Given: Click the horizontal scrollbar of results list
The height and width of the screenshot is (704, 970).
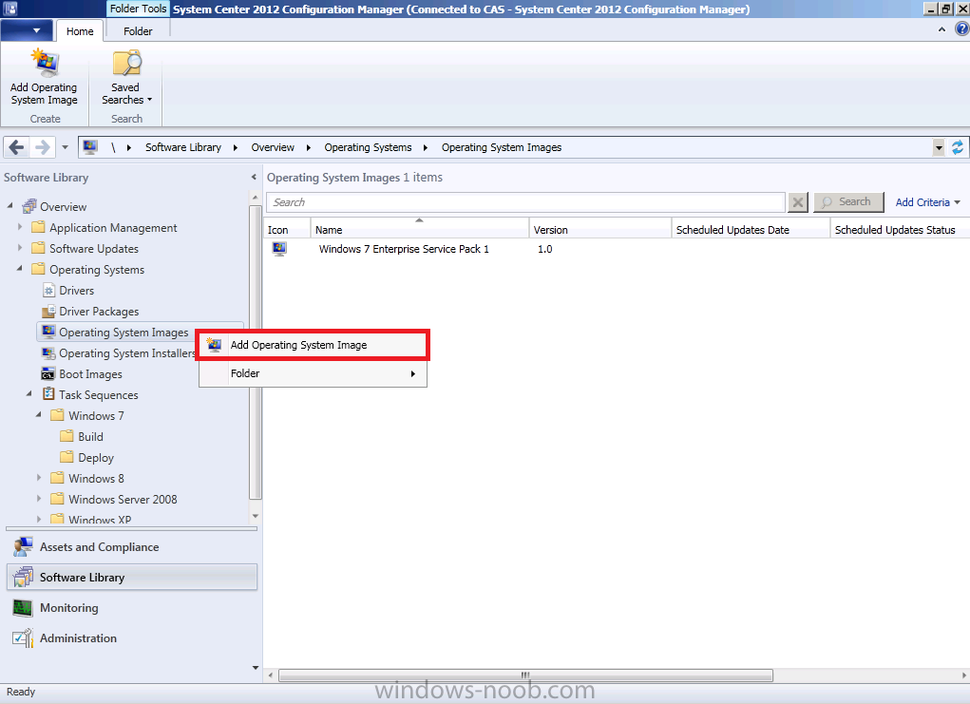Looking at the screenshot, I should [x=525, y=675].
